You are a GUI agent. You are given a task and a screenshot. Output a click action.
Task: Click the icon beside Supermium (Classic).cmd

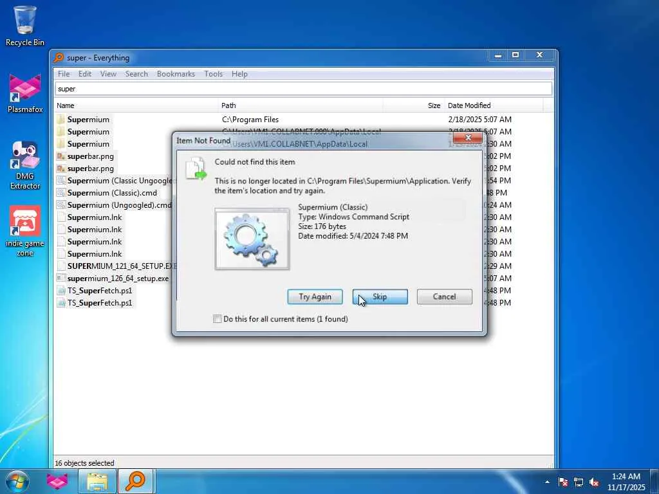point(61,193)
